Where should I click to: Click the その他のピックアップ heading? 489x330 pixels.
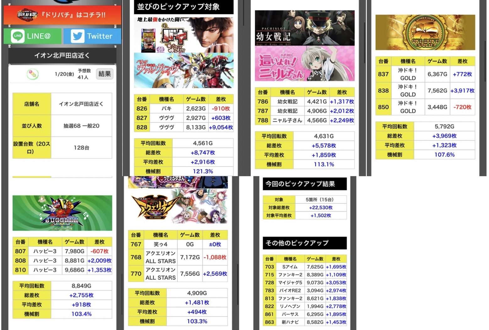[304, 243]
